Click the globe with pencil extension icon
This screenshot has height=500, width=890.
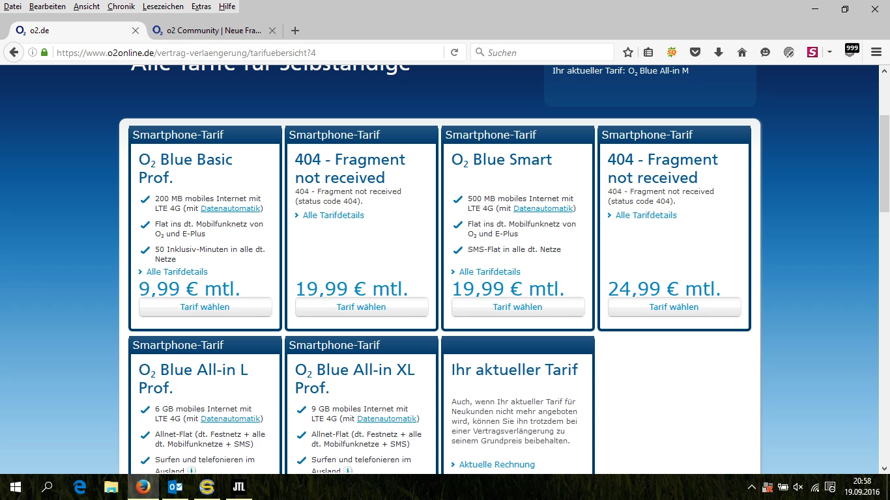789,52
